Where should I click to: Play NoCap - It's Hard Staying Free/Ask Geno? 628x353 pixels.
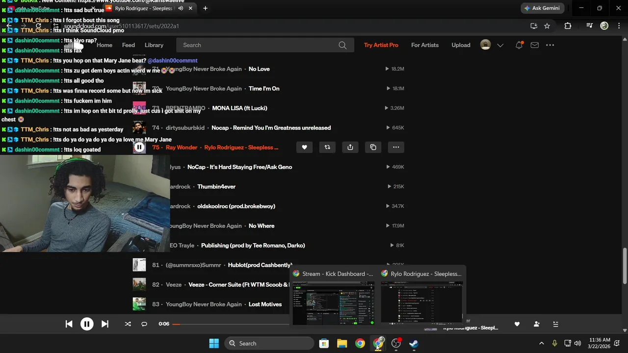click(239, 167)
